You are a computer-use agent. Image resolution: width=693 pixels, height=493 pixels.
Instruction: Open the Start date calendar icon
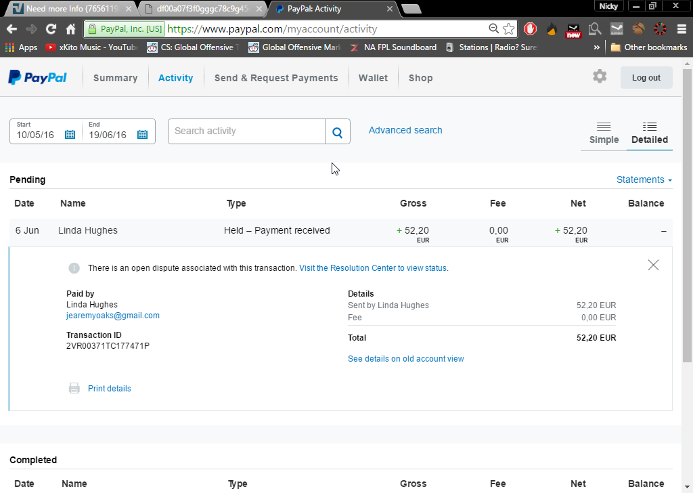[70, 135]
